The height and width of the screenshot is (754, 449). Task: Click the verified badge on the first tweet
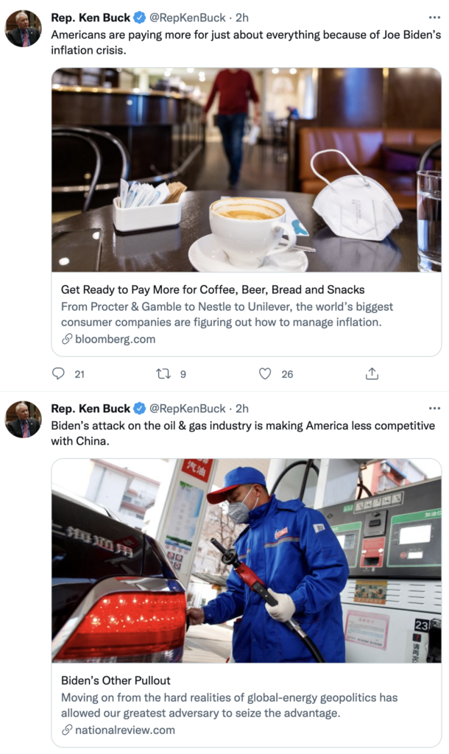tap(138, 18)
